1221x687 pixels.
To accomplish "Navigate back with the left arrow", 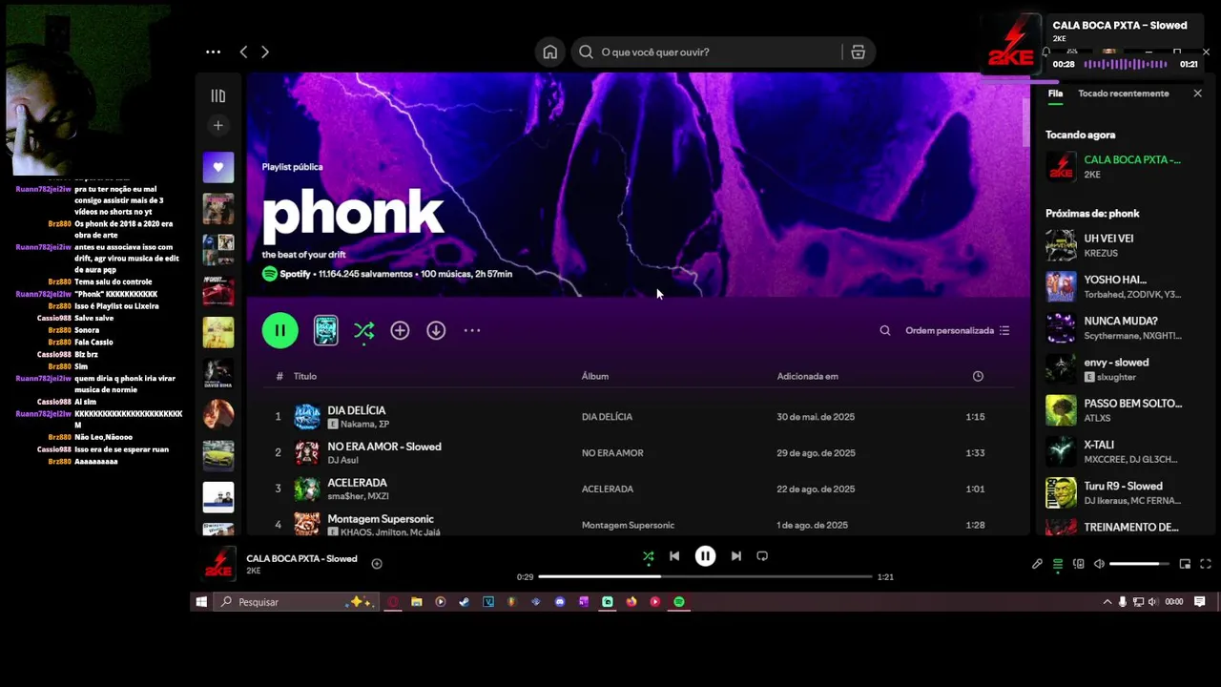I will point(243,52).
